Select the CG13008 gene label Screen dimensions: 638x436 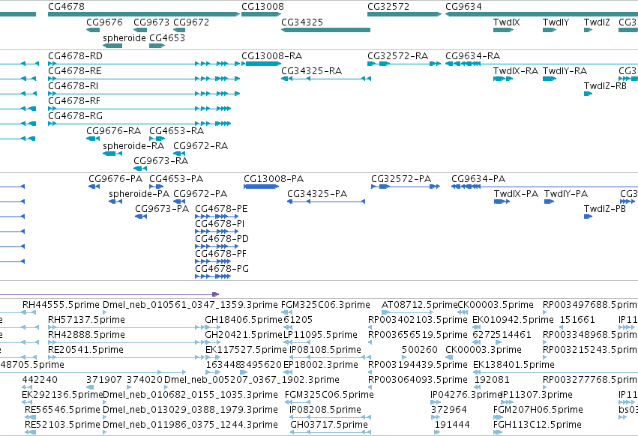263,7
